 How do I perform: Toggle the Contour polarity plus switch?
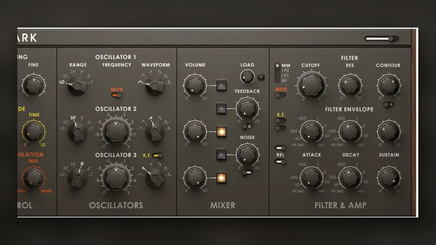389,104
